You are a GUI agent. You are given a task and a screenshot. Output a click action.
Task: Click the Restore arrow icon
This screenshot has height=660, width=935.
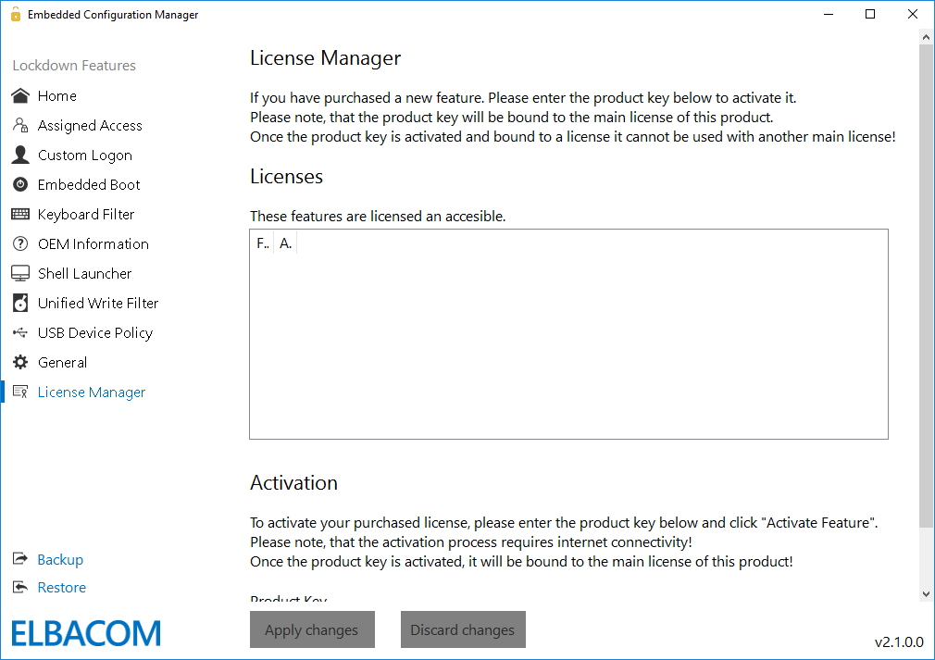[x=19, y=587]
